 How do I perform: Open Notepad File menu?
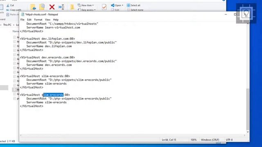[23, 20]
